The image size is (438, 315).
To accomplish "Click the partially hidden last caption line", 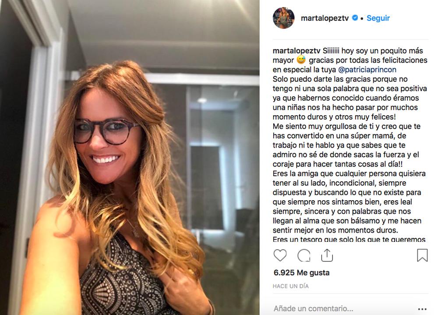I will point(349,239).
